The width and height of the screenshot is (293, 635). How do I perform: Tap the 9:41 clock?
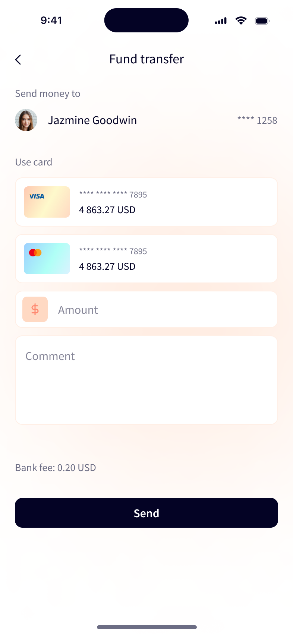pos(51,20)
